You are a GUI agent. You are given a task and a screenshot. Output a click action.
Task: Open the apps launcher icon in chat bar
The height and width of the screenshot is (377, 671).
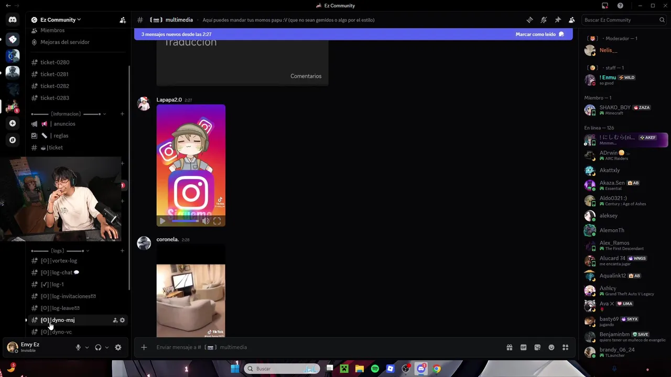[565, 347]
